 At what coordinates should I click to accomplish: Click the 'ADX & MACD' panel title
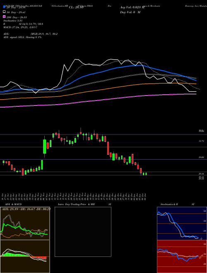(x=13, y=204)
